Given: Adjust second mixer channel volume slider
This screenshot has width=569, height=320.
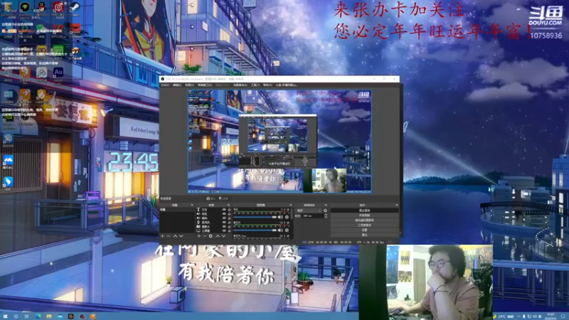Looking at the screenshot, I should pyautogui.click(x=255, y=230).
